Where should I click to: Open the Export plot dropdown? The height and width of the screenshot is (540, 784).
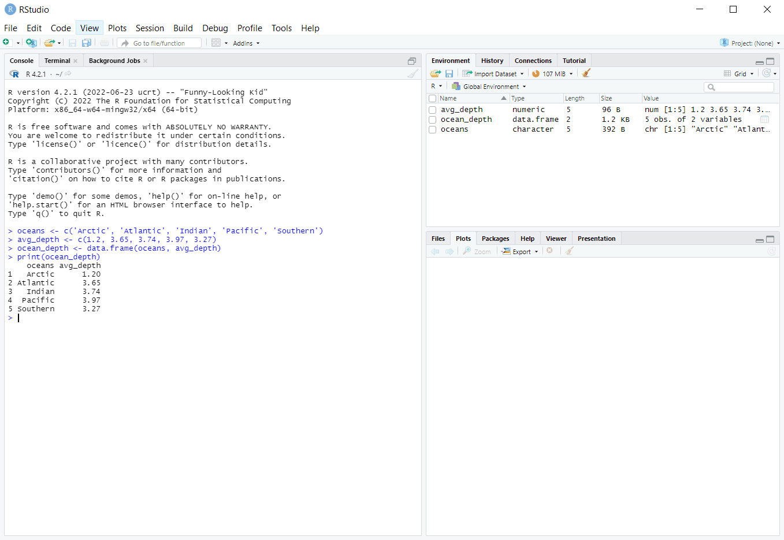520,251
